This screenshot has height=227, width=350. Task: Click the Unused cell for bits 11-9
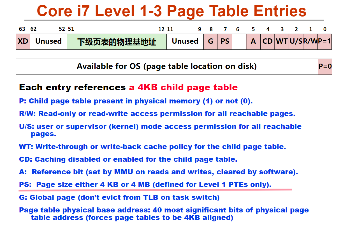[185, 41]
